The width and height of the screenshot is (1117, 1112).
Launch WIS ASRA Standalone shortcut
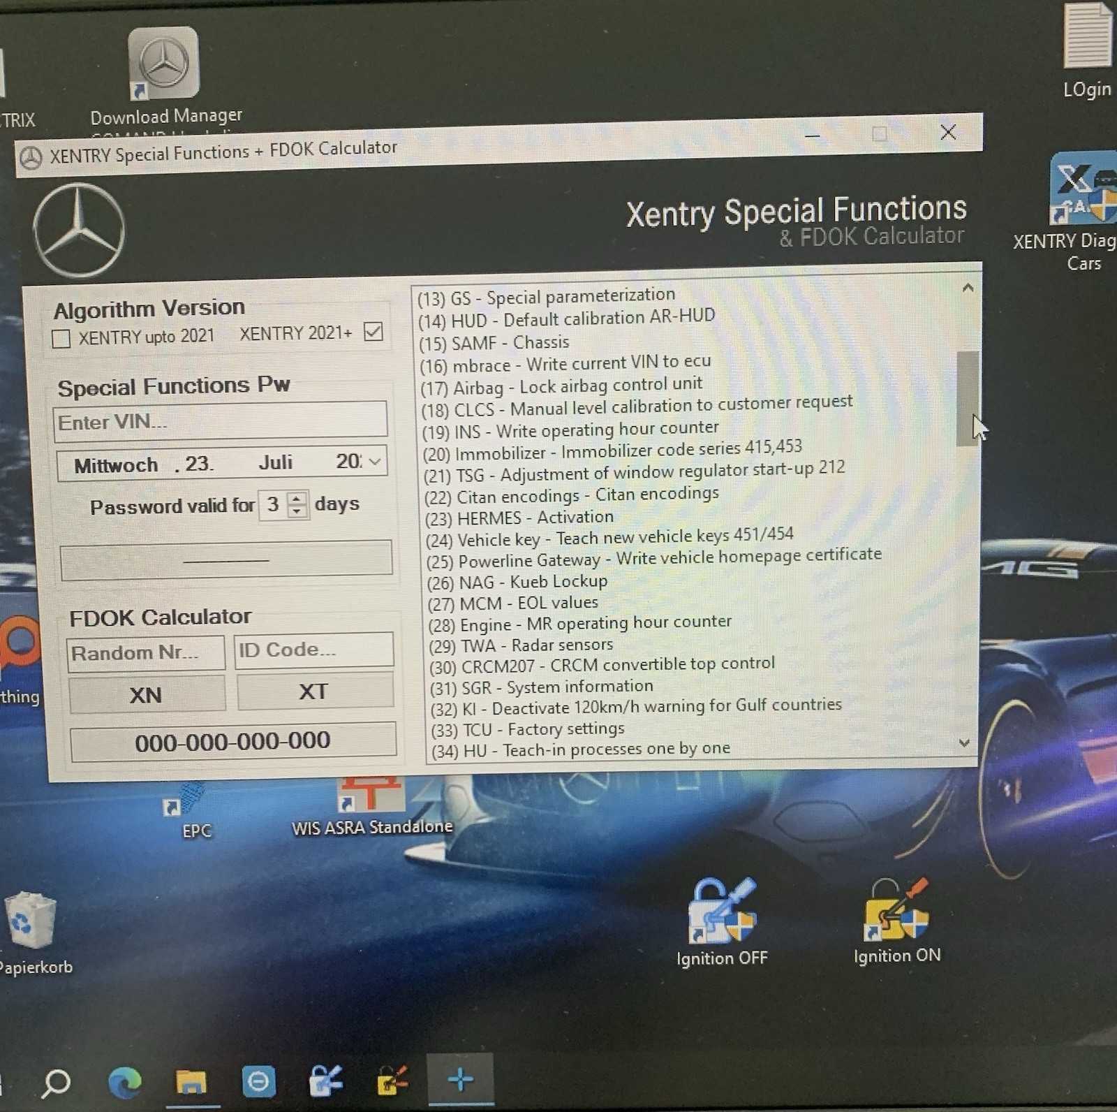(x=372, y=807)
